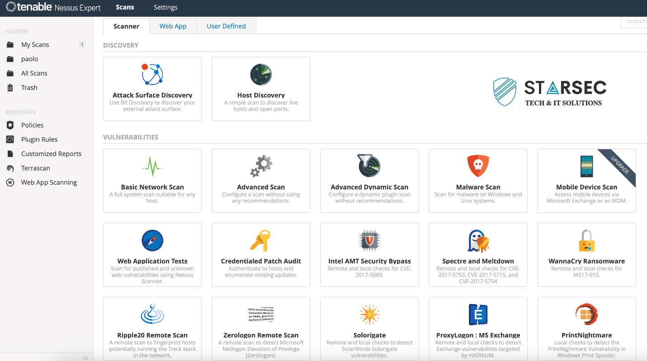Click 'Use Bit Discovery to discover' description

click(x=152, y=106)
